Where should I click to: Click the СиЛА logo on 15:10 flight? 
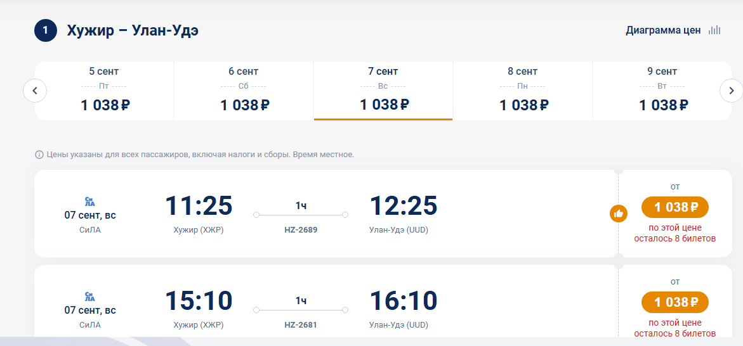[x=90, y=297]
